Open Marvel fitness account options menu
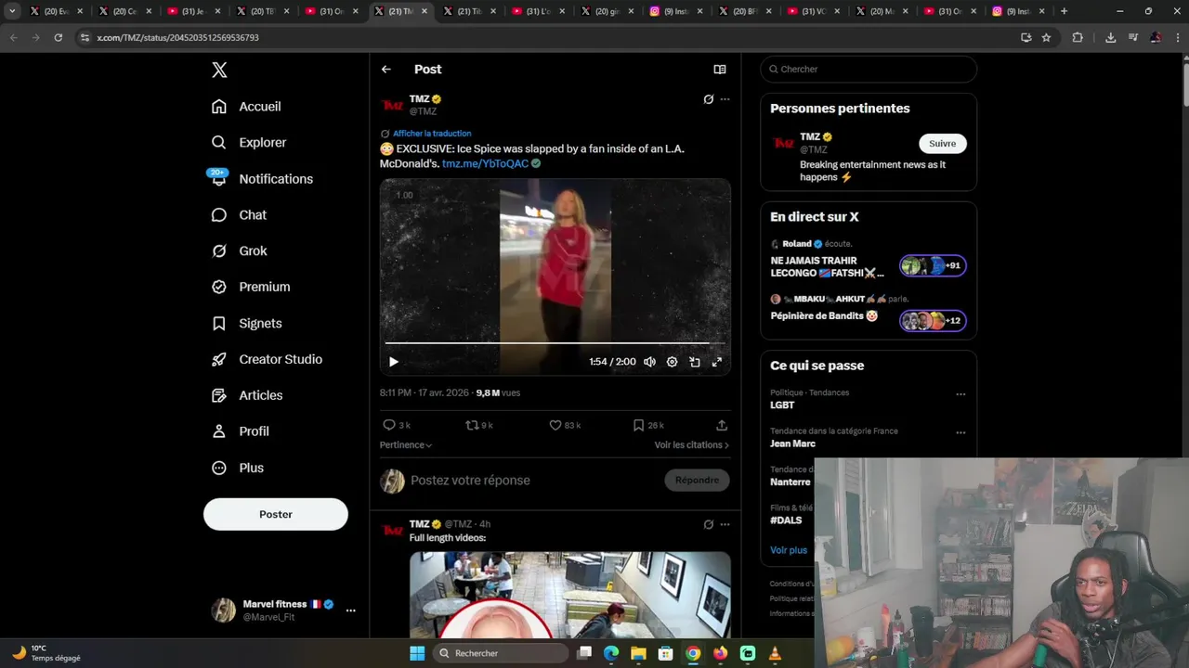 (x=350, y=610)
